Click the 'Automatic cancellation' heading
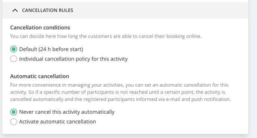The height and width of the screenshot is (138, 257). [40, 76]
